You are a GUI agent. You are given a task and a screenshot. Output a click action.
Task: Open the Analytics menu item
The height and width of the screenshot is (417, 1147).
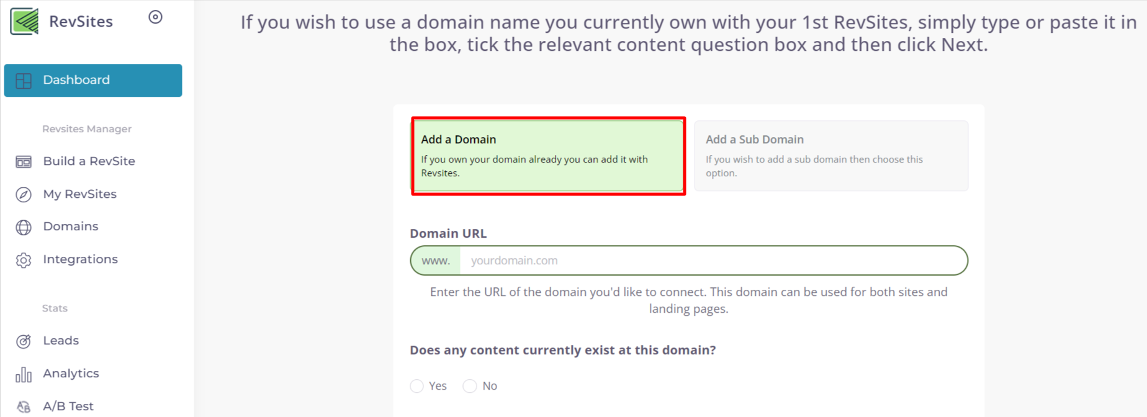tap(71, 374)
